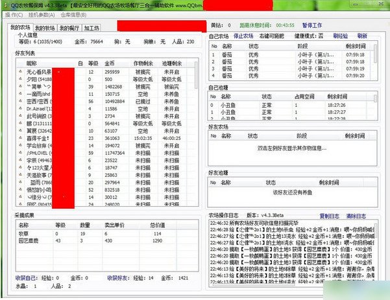
Task: Click the icon beside friend 无心看风景
Action: pos(21,72)
